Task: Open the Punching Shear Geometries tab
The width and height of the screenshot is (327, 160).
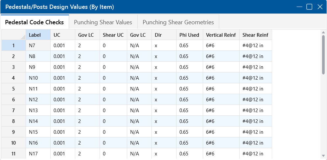Action: tap(178, 22)
